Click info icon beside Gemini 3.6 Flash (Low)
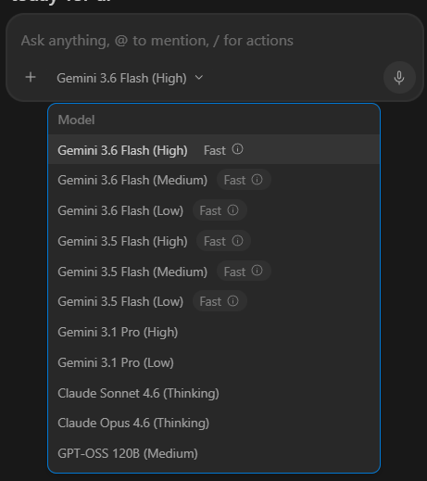The width and height of the screenshot is (427, 481). (232, 210)
